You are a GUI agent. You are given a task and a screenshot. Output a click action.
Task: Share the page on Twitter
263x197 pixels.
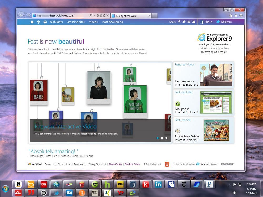[184, 22]
